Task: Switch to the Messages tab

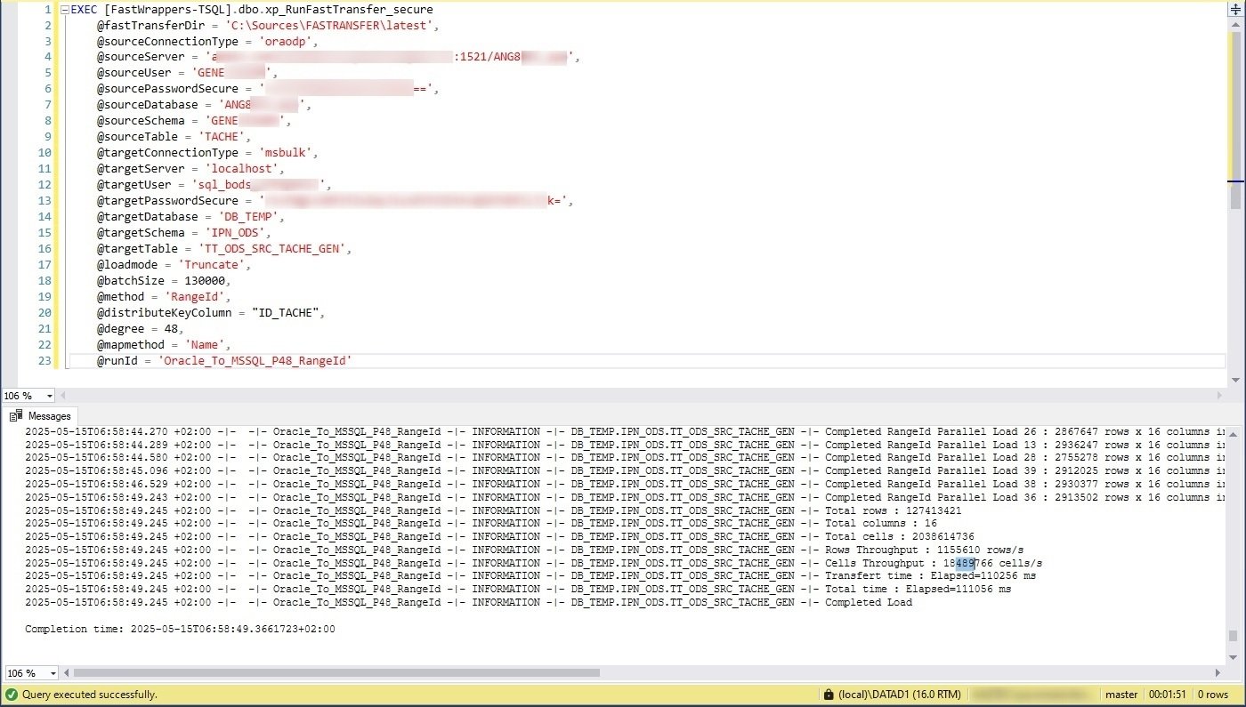Action: point(40,415)
